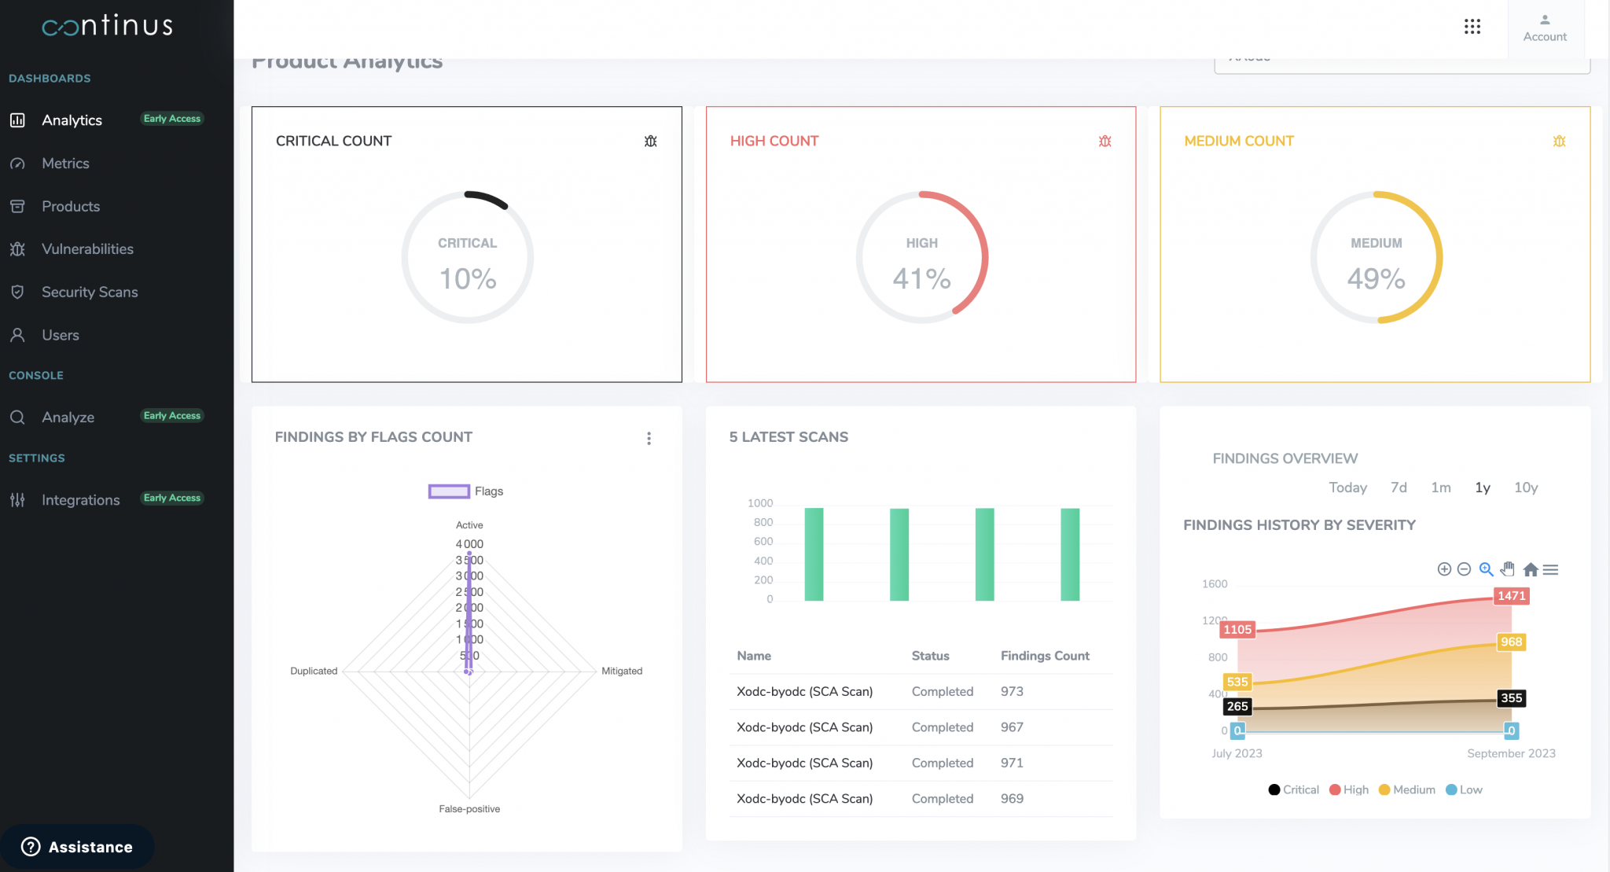Reset the Findings History chart view home
The image size is (1610, 872).
(1531, 568)
